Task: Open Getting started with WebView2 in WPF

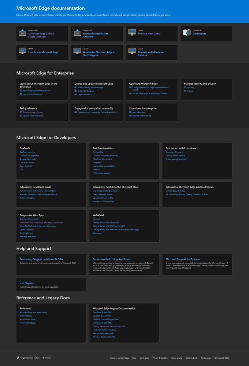Action: pyautogui.click(x=109, y=226)
